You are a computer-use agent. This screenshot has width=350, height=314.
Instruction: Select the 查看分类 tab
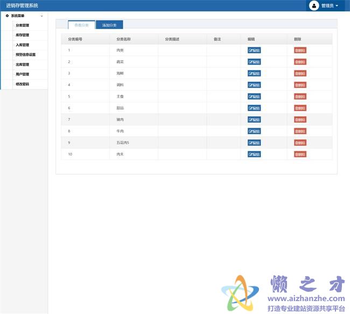click(81, 25)
